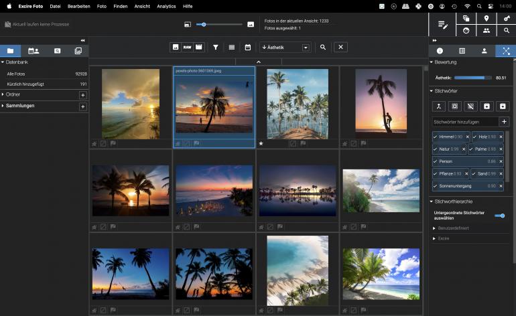Switch to the calendar and people tab

pyautogui.click(x=34, y=51)
